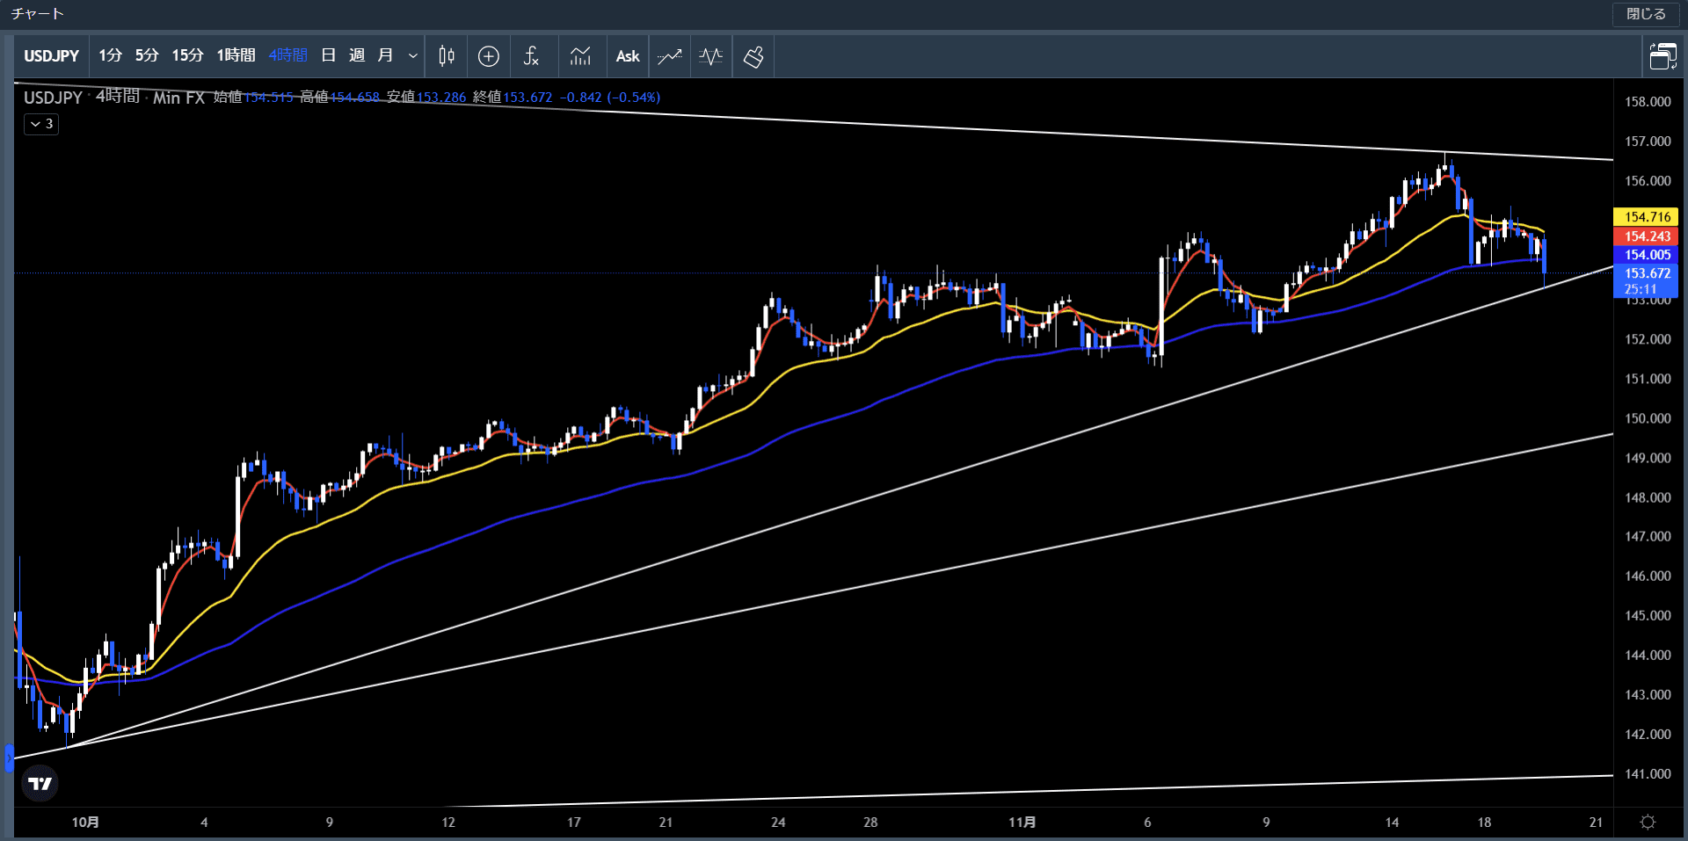
Task: Switch to 5分 timeframe
Action: pos(147,55)
